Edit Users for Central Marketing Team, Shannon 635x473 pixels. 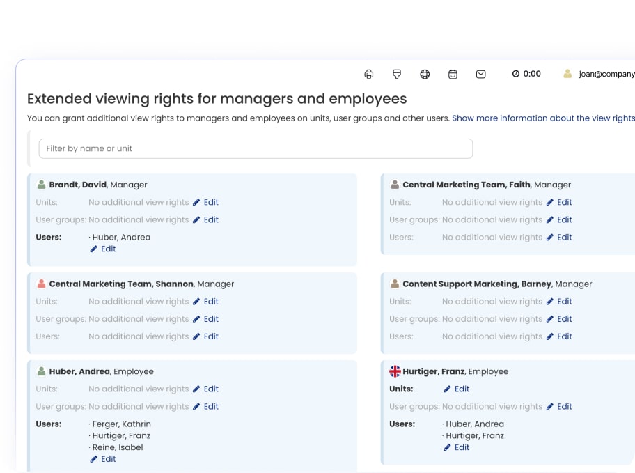[206, 336]
